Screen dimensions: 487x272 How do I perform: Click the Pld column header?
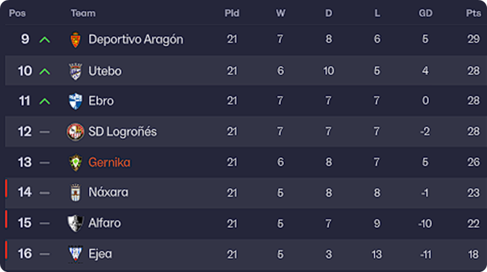pyautogui.click(x=231, y=13)
